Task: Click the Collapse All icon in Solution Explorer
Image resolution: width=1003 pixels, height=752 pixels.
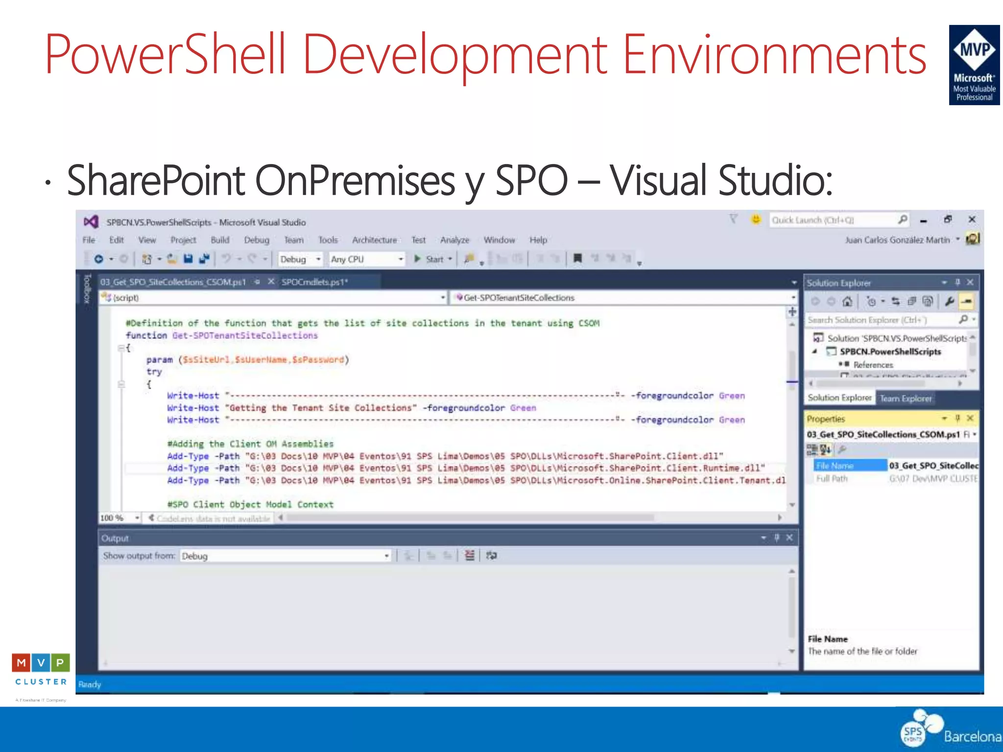Action: (911, 302)
